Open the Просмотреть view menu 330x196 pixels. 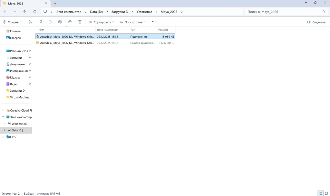point(132,22)
